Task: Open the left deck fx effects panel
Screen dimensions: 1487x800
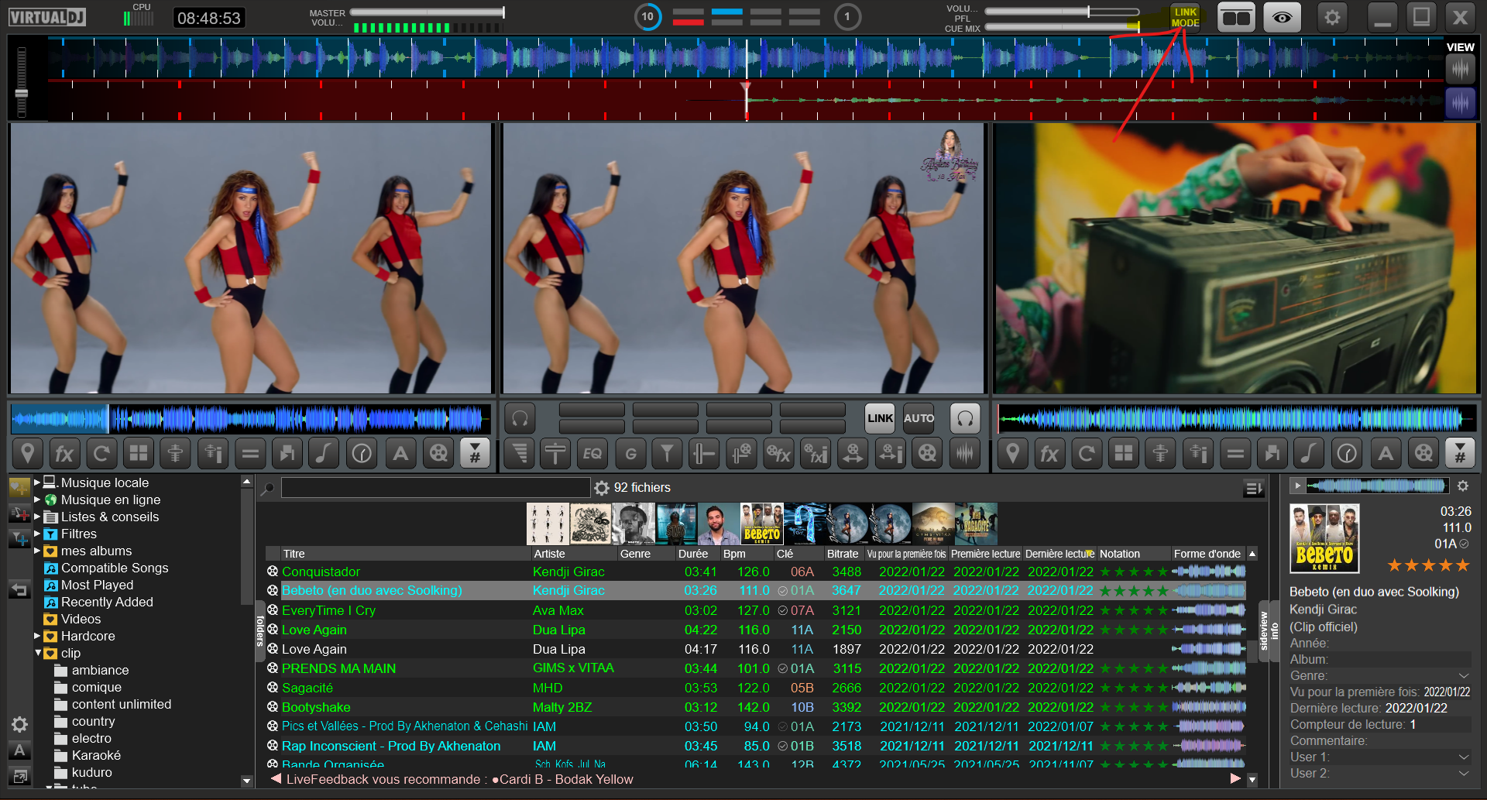Action: pos(64,454)
